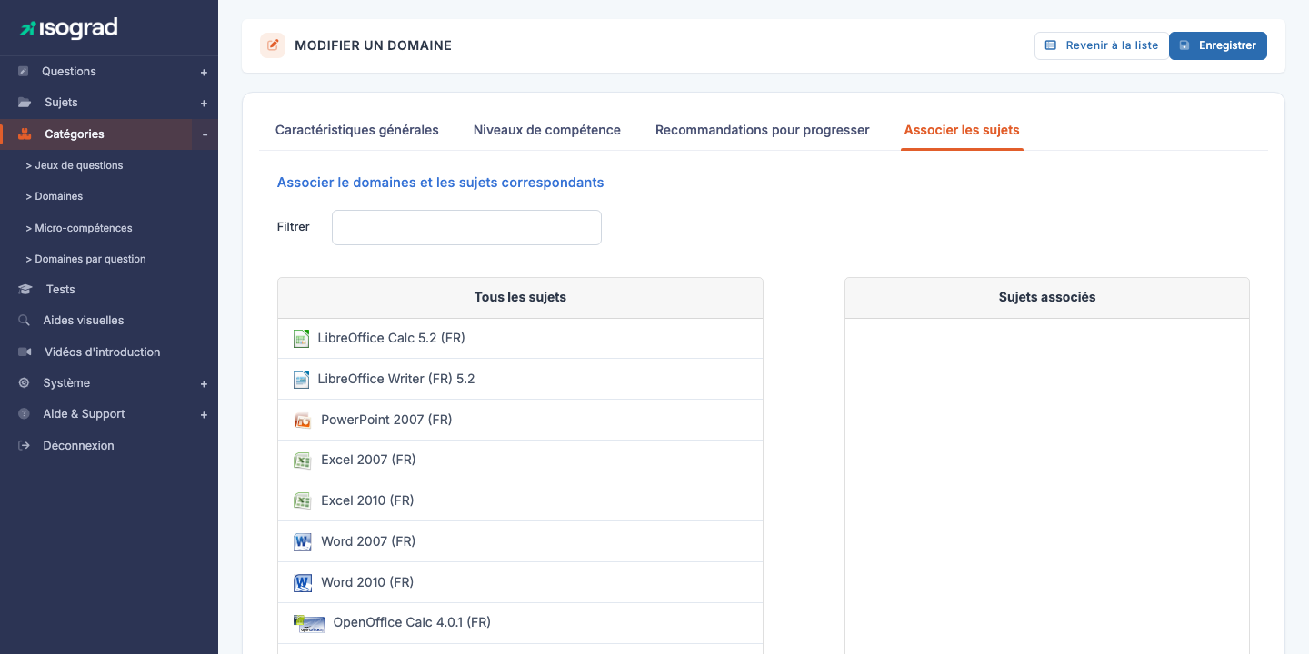Click the Sujets associés column header
Viewport: 1309px width, 654px height.
click(x=1047, y=298)
